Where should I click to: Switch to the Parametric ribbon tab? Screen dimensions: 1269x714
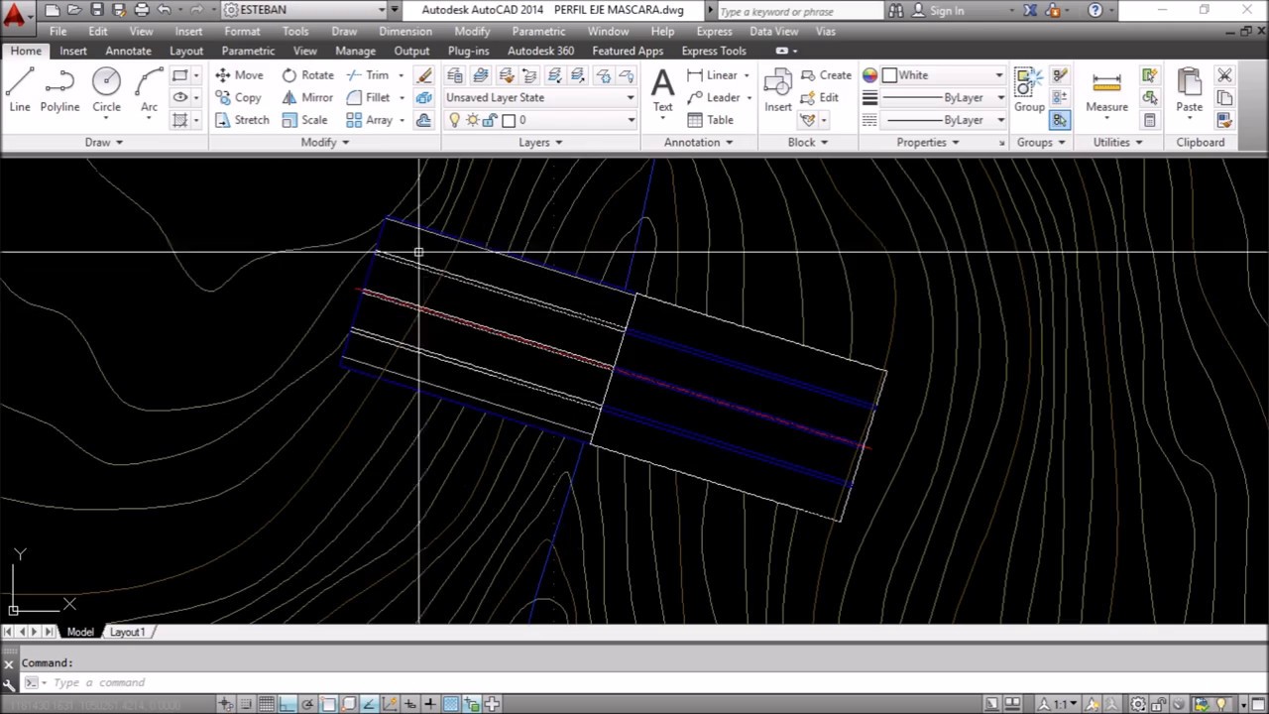tap(248, 51)
